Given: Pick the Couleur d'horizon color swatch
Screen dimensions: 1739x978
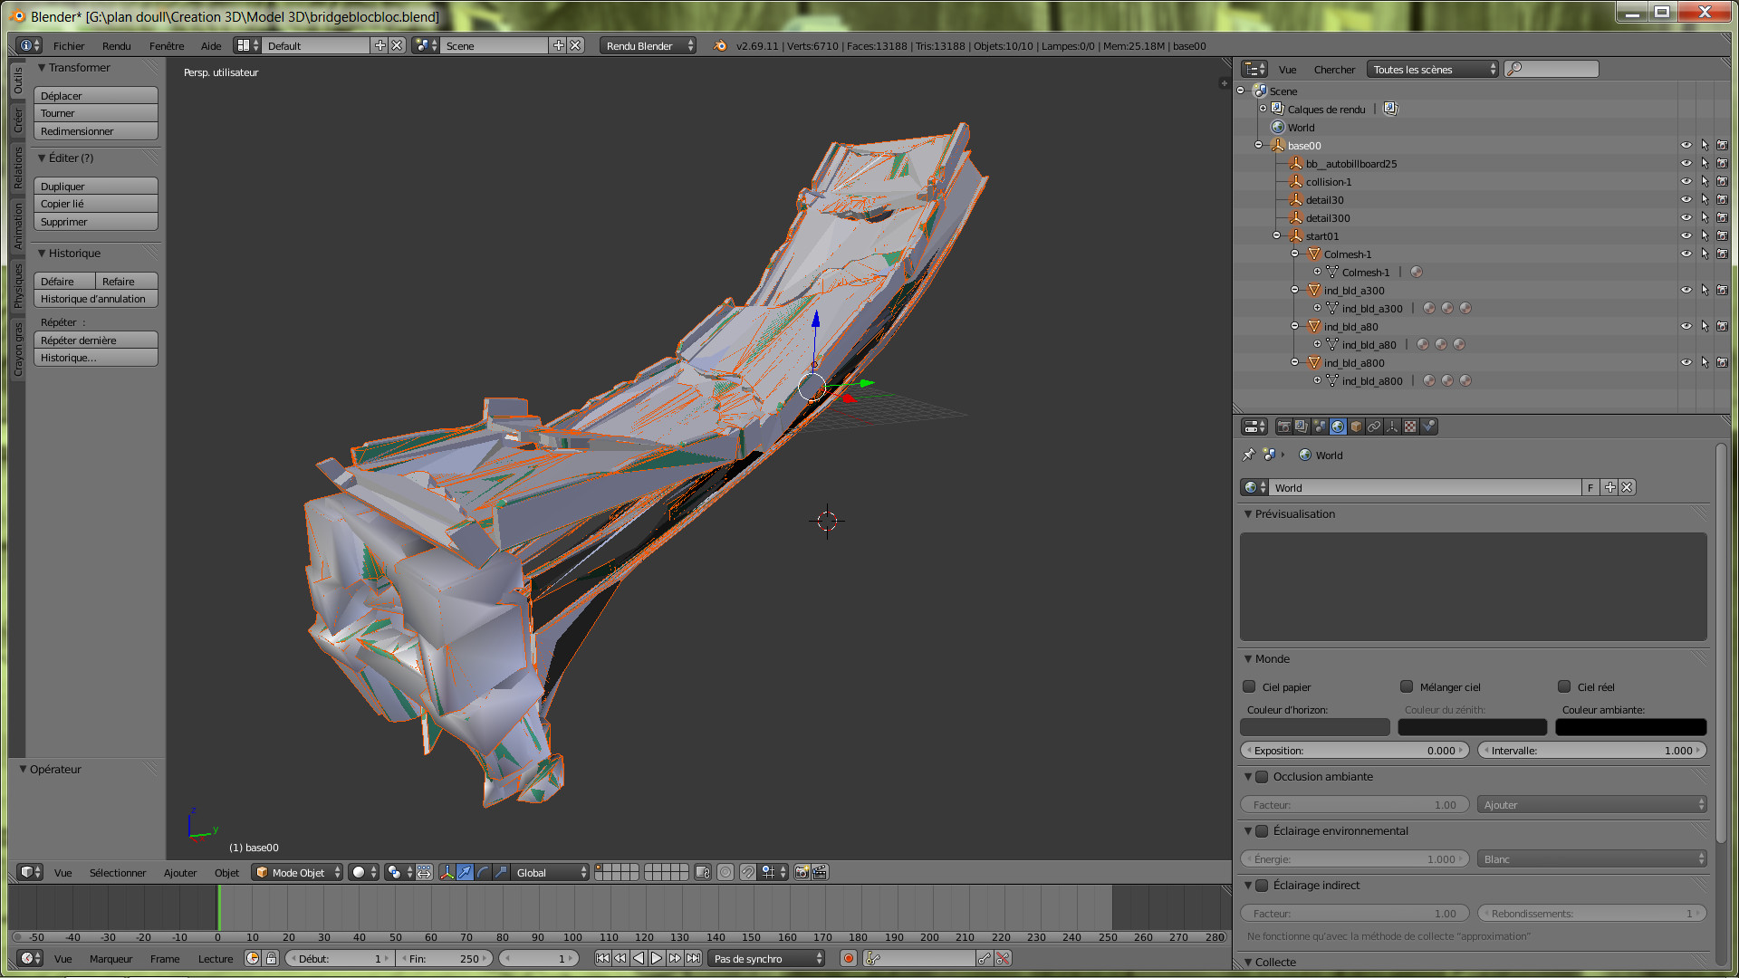Looking at the screenshot, I should (x=1315, y=727).
